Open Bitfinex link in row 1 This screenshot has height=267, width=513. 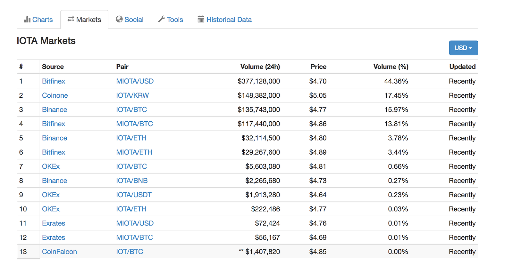coord(54,81)
